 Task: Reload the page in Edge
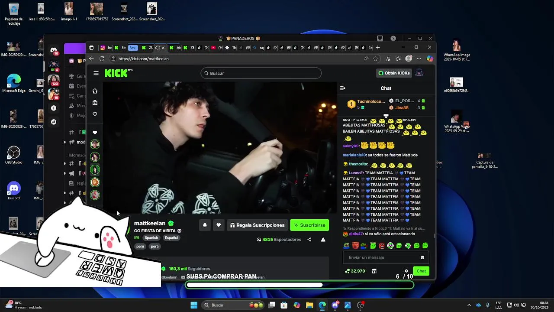point(102,58)
